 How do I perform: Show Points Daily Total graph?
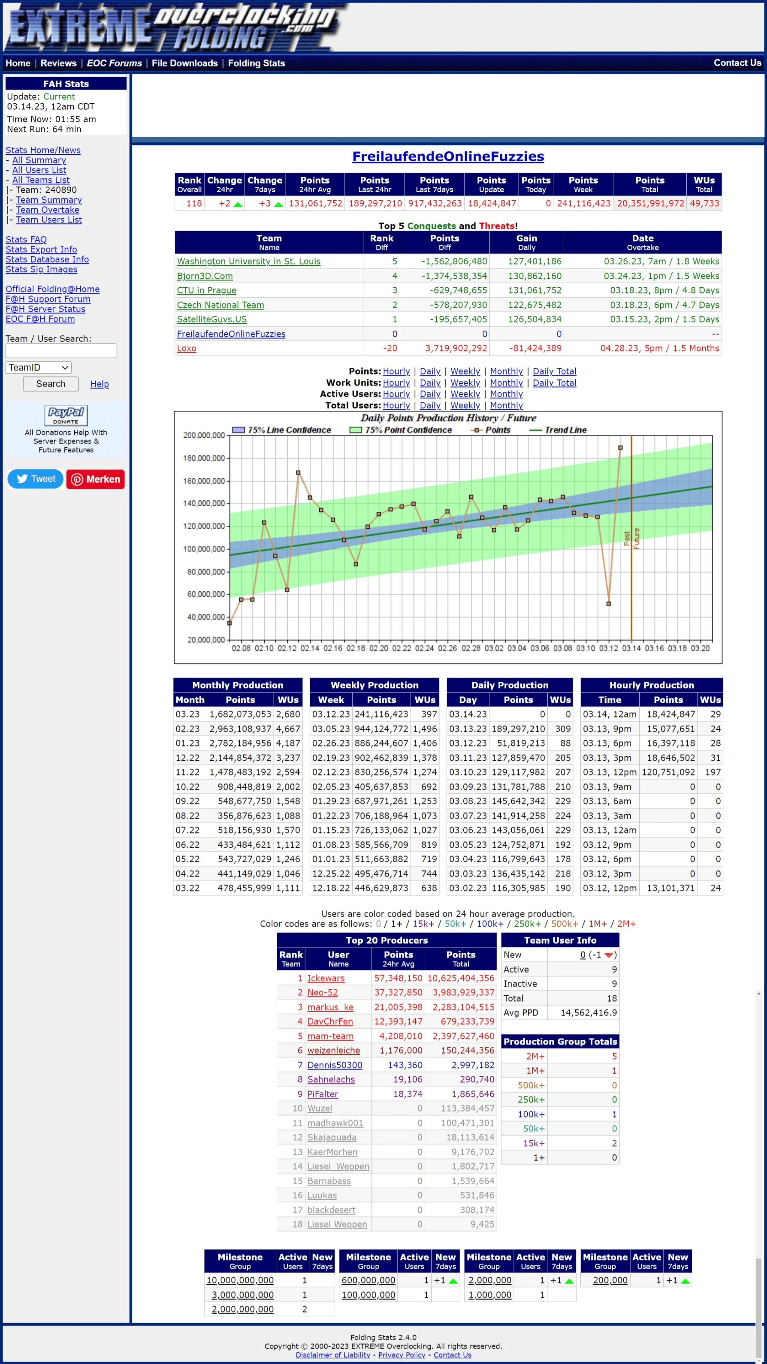click(555, 372)
